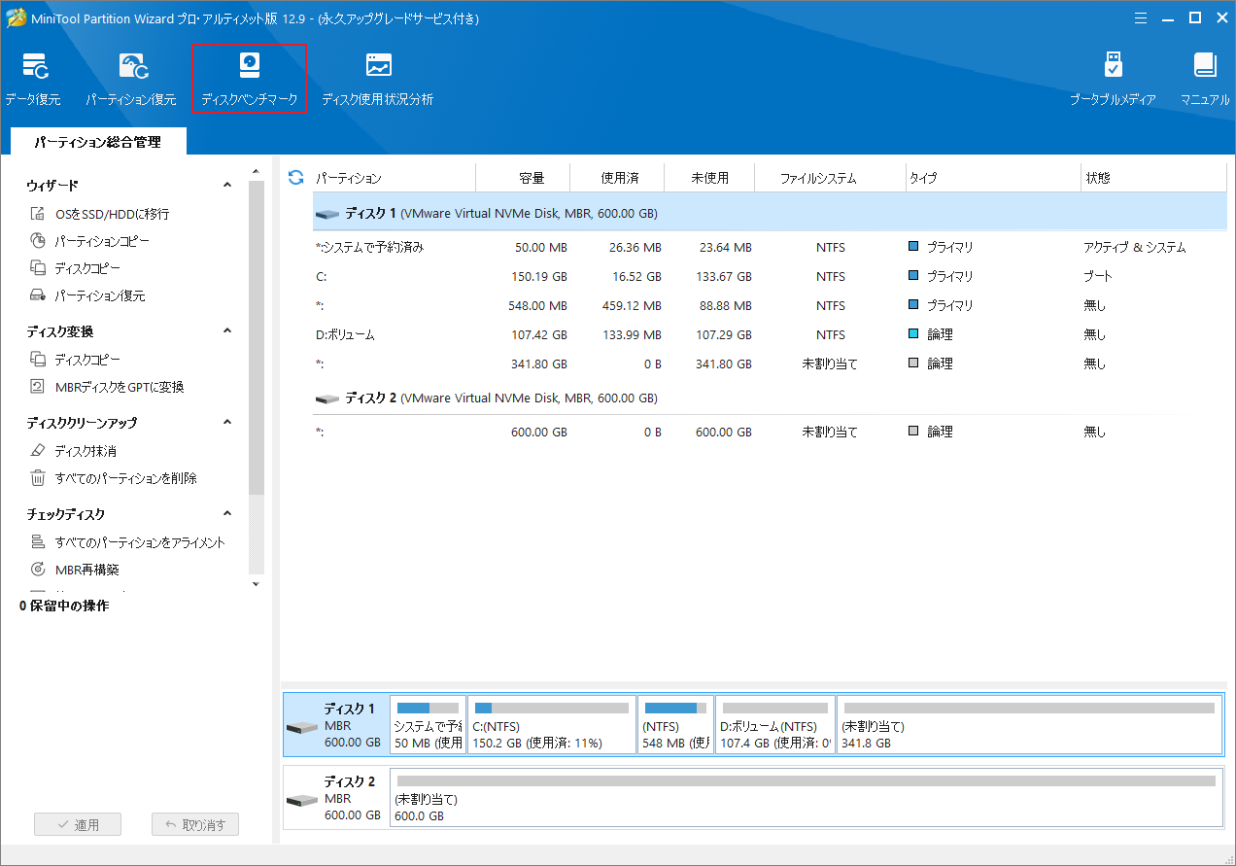Image resolution: width=1236 pixels, height=866 pixels.
Task: Click the タイプ column header
Action: [992, 178]
